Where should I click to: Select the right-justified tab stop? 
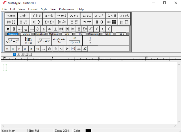point(23,54)
